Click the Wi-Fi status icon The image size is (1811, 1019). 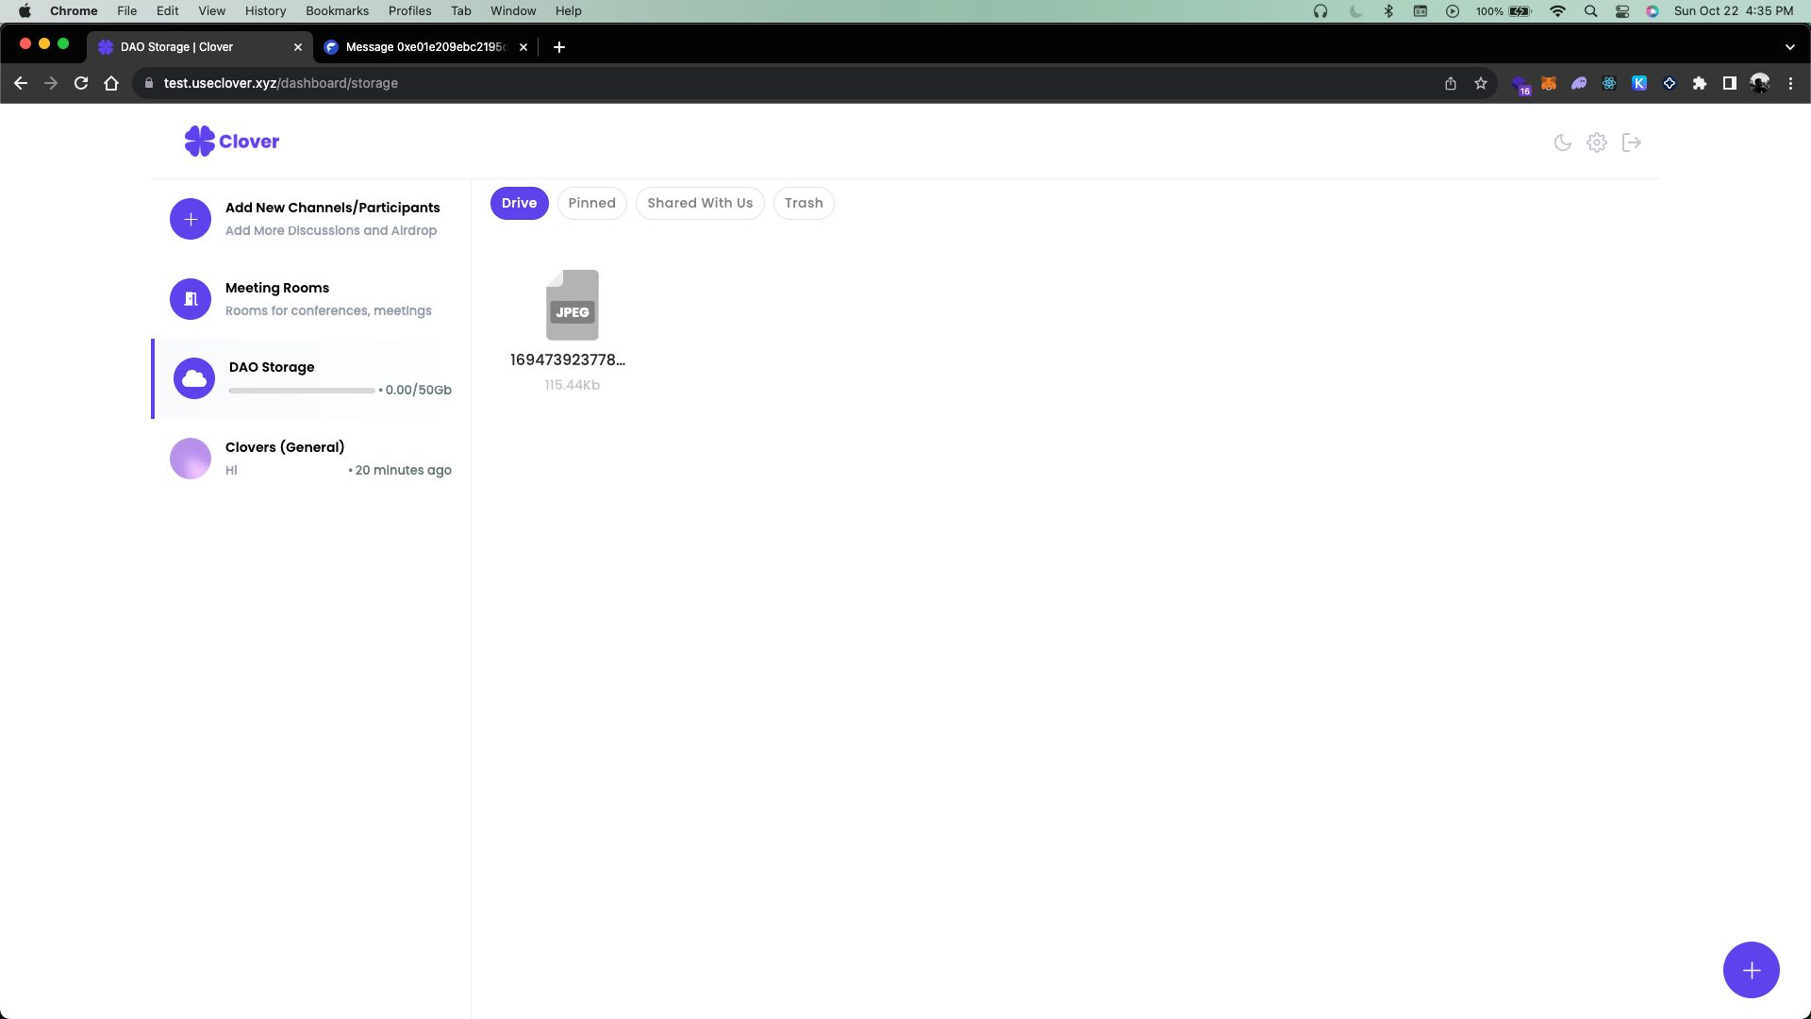pyautogui.click(x=1558, y=11)
